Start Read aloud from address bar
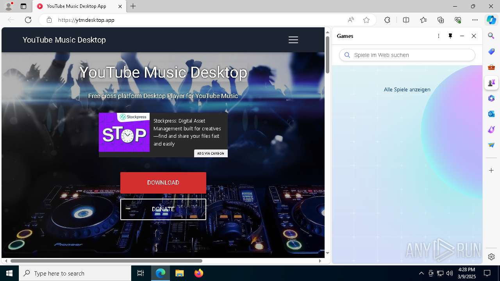 click(351, 20)
